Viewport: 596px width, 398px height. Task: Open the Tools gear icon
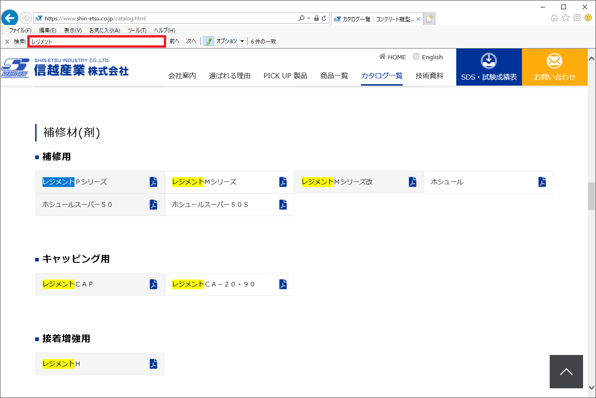(x=577, y=18)
